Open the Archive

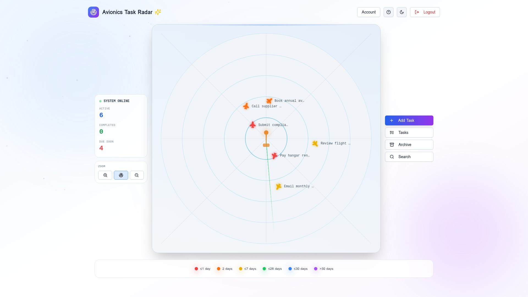[409, 145]
